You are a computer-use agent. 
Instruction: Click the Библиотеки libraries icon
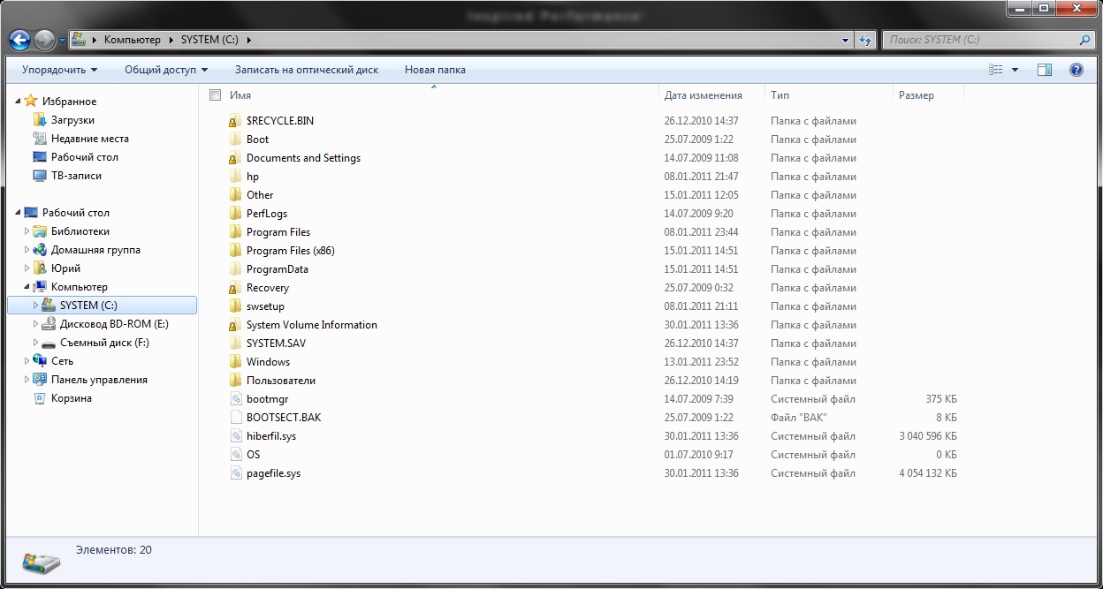pos(40,231)
